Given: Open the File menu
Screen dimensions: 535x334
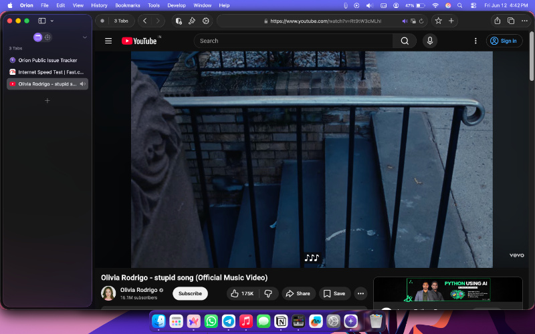Looking at the screenshot, I should [44, 5].
